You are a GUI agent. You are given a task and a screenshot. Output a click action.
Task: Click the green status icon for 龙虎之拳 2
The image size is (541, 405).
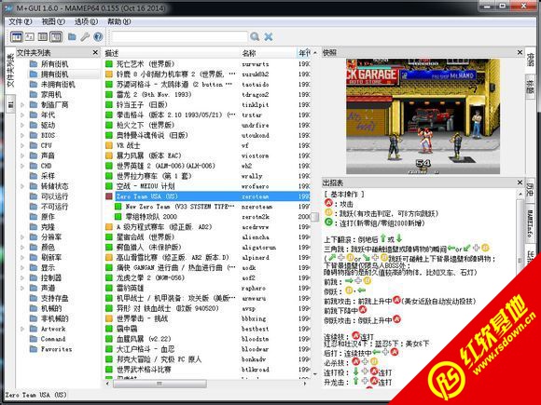[109, 278]
